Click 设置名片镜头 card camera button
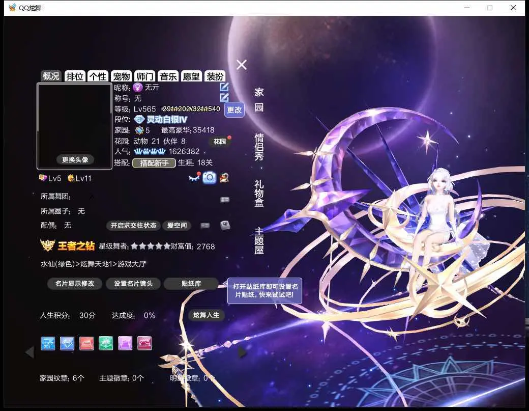 133,284
